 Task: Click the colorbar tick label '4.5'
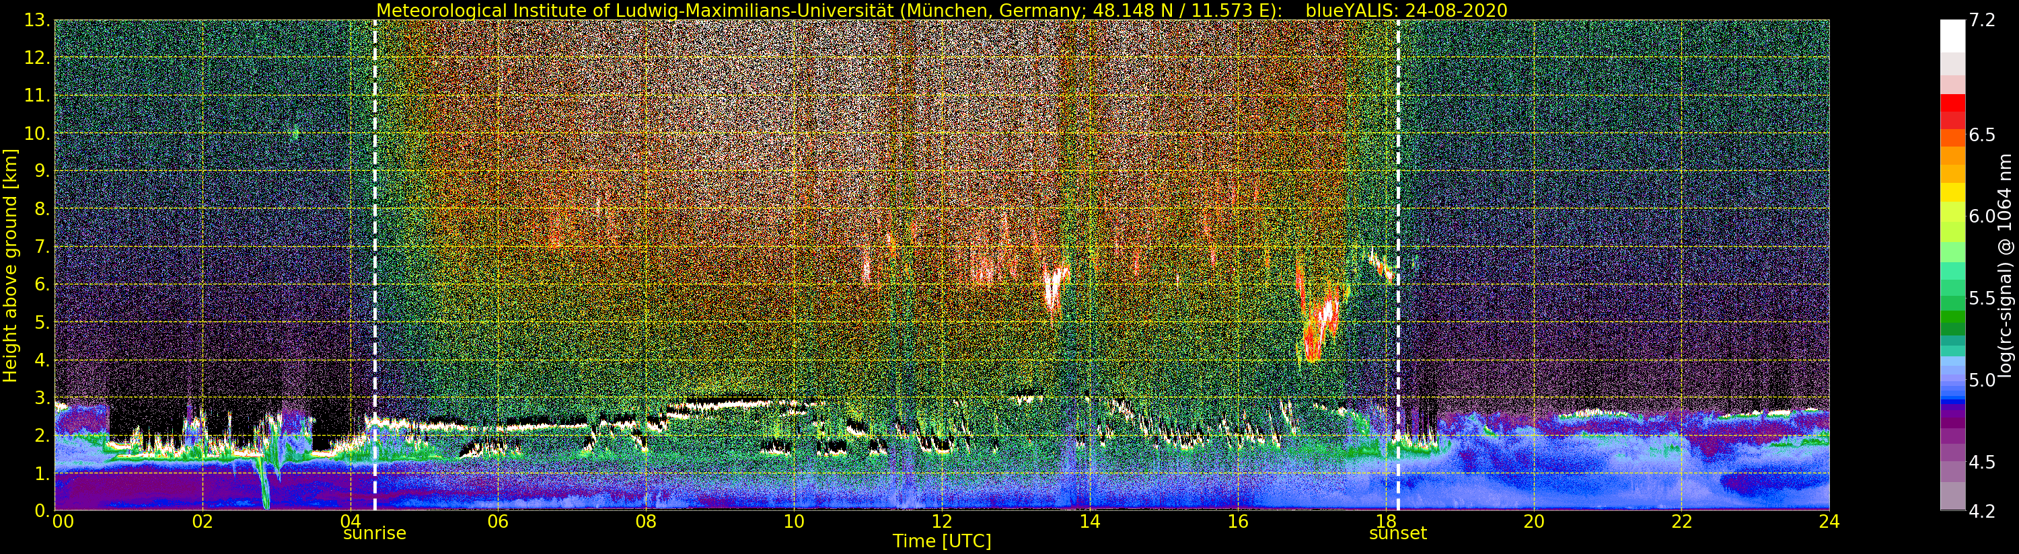pos(1982,463)
